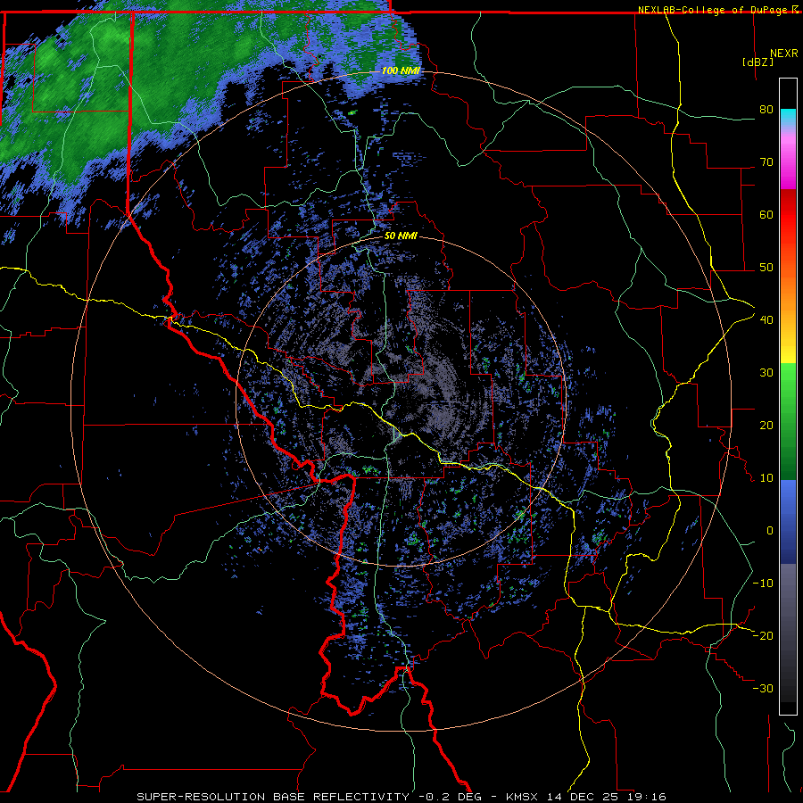
Task: Click the -10 value on the dBZ scale
Action: [763, 584]
